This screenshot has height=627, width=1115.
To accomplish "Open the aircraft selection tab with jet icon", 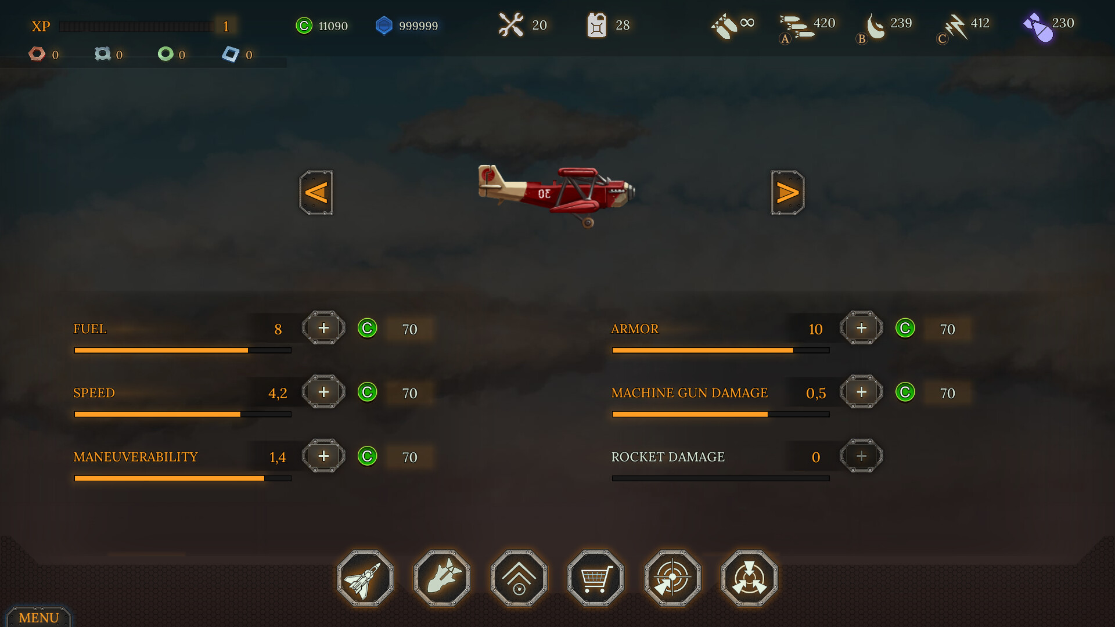I will pyautogui.click(x=365, y=578).
